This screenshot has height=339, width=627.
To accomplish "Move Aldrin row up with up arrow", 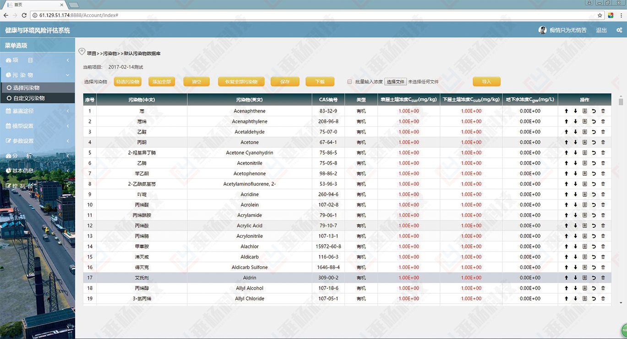I will coord(566,278).
